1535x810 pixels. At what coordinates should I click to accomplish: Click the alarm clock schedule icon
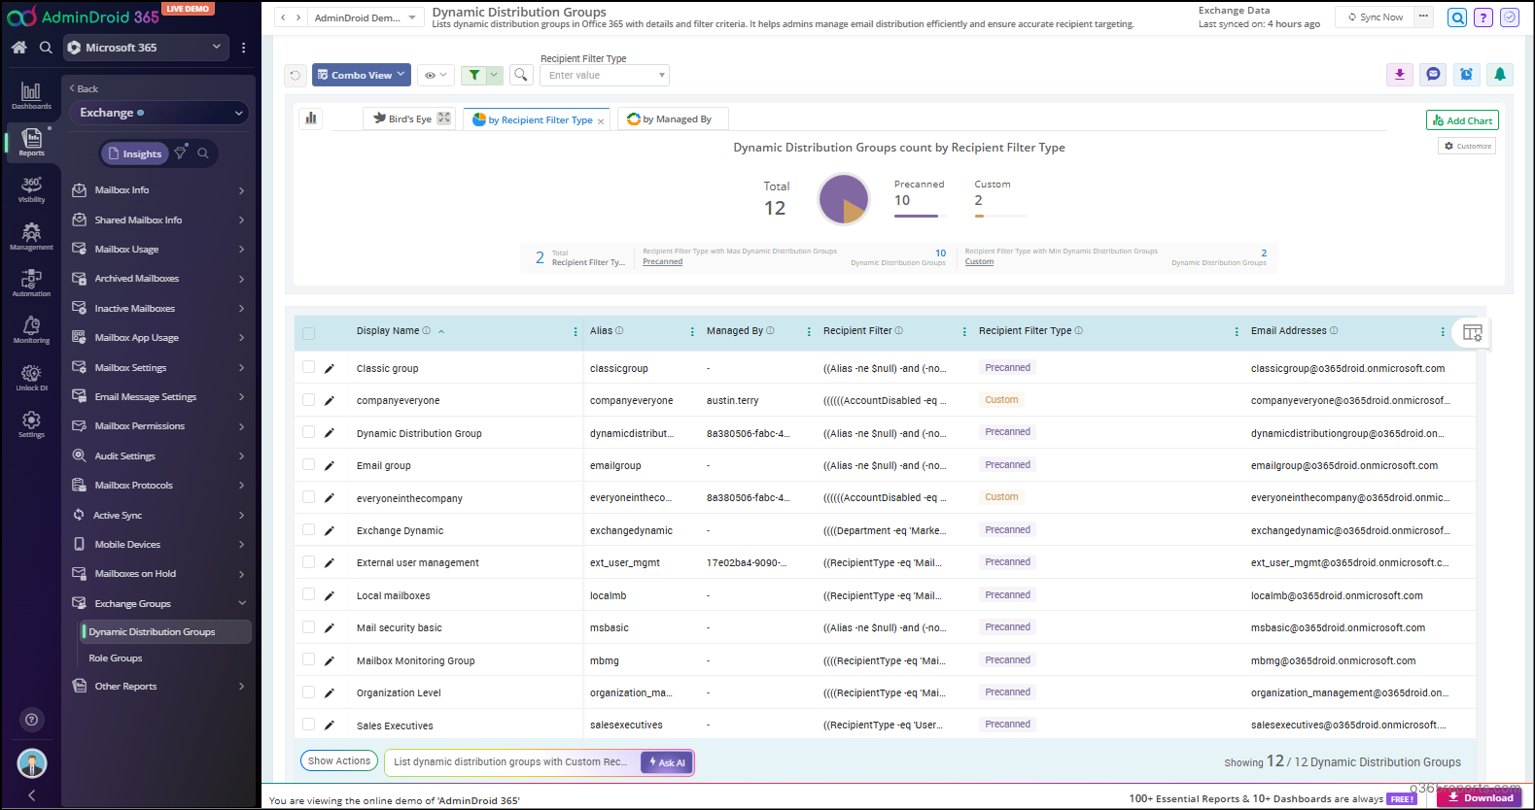click(1467, 74)
